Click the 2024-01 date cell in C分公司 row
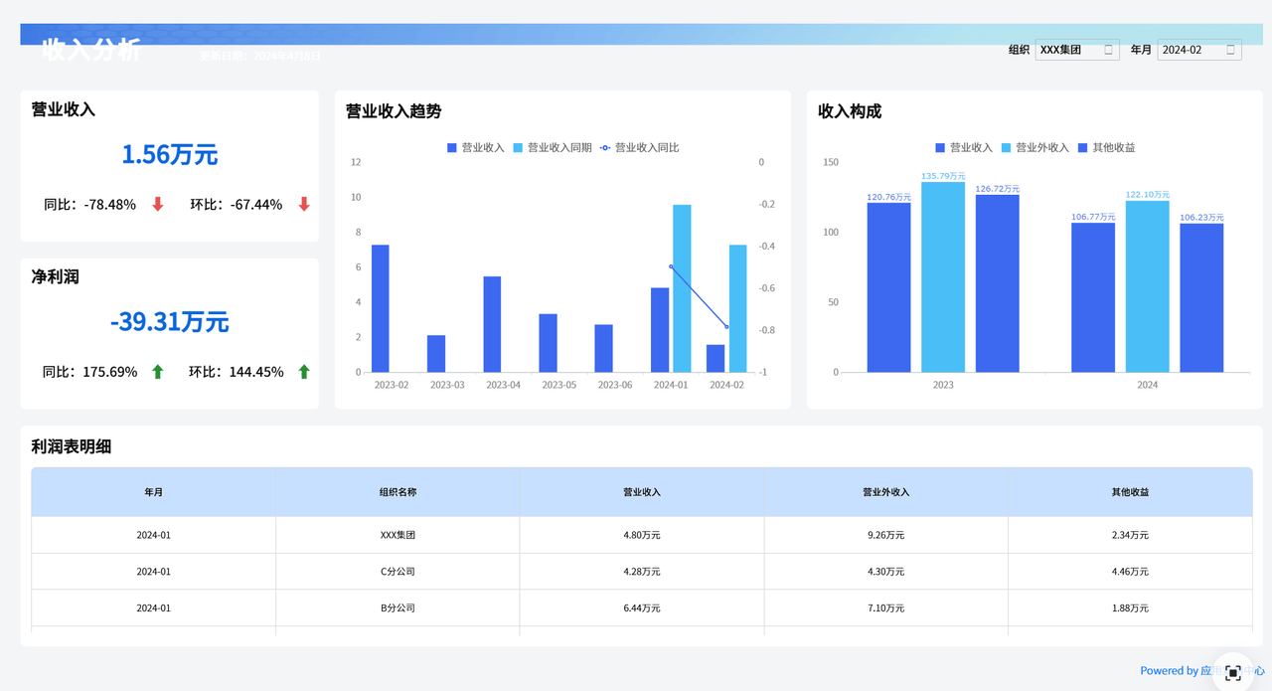The image size is (1272, 691). pyautogui.click(x=153, y=572)
